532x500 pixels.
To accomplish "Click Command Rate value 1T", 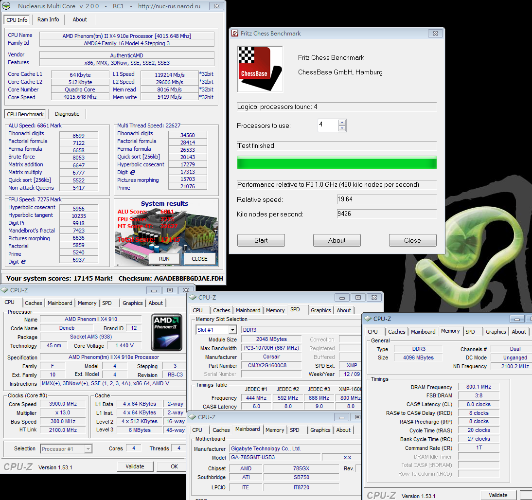I will [x=479, y=448].
